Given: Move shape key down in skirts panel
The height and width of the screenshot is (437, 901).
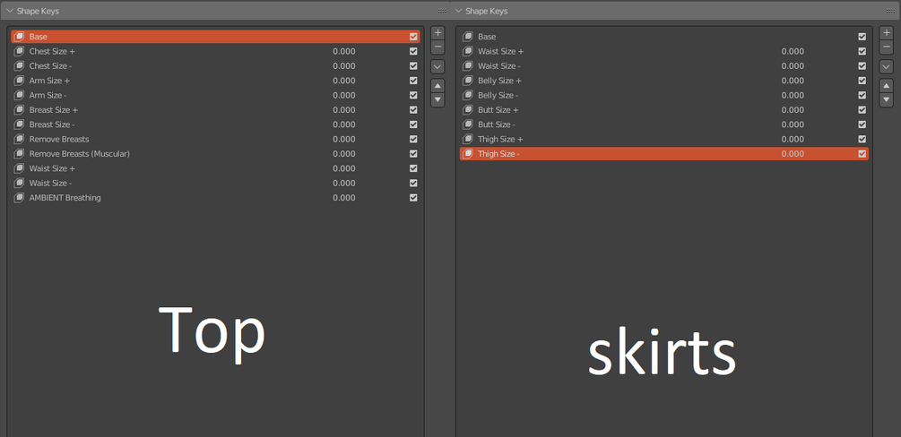Looking at the screenshot, I should pyautogui.click(x=886, y=100).
